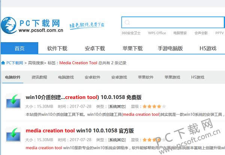Open the 安卓下载 navigation item
The height and width of the screenshot is (155, 225).
95,49
